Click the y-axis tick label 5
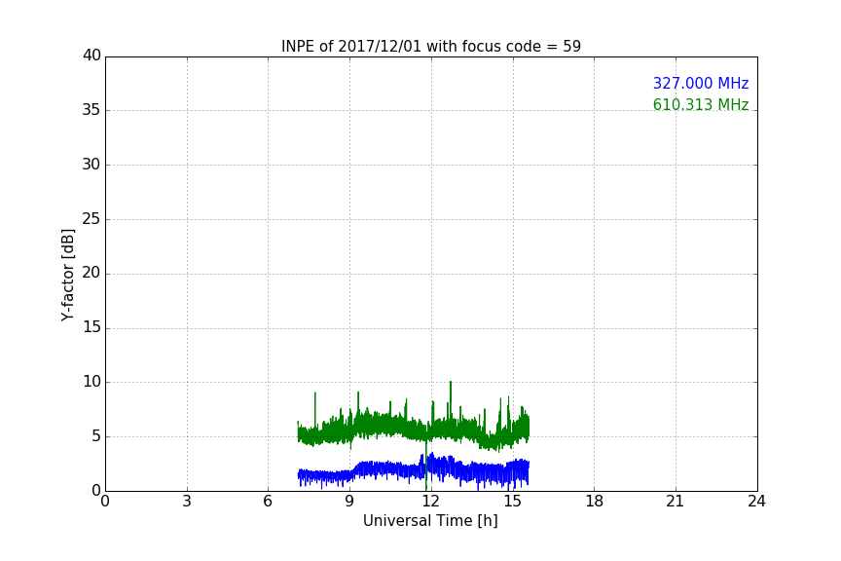Viewport: 841px width, 561px height. click(96, 436)
